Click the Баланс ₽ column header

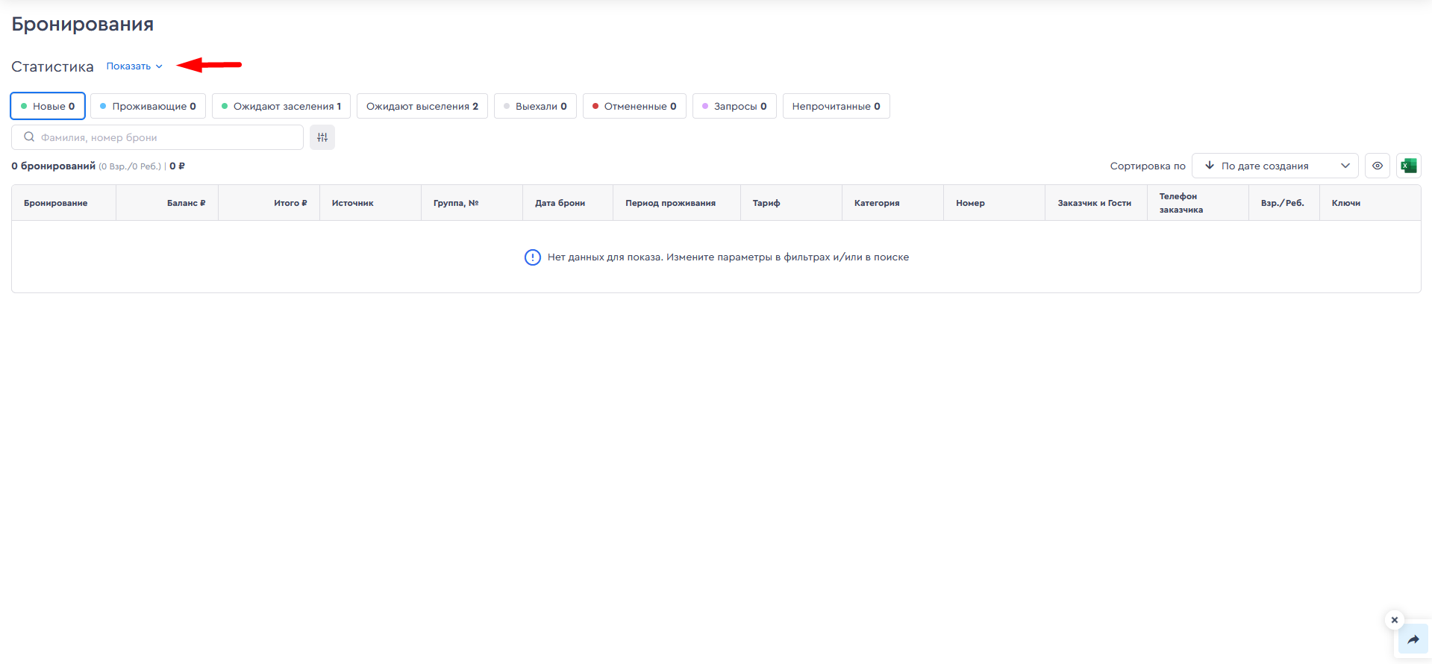(x=186, y=203)
